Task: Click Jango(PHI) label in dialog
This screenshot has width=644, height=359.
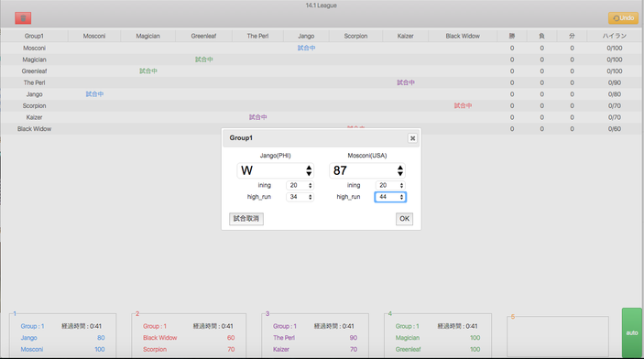Action: [x=275, y=156]
